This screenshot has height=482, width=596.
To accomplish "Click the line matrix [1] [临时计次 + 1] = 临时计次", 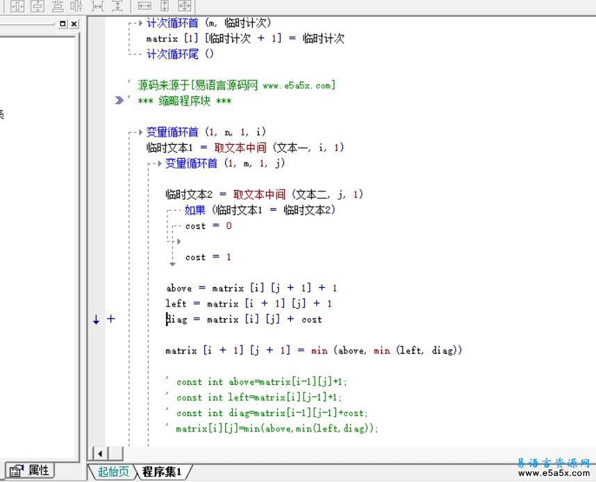I will [245, 39].
